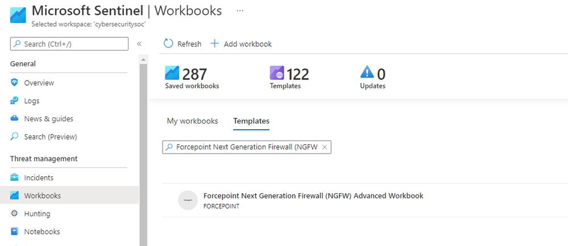This screenshot has width=568, height=246.
Task: Click the Saved workbooks chart icon
Action: click(172, 73)
